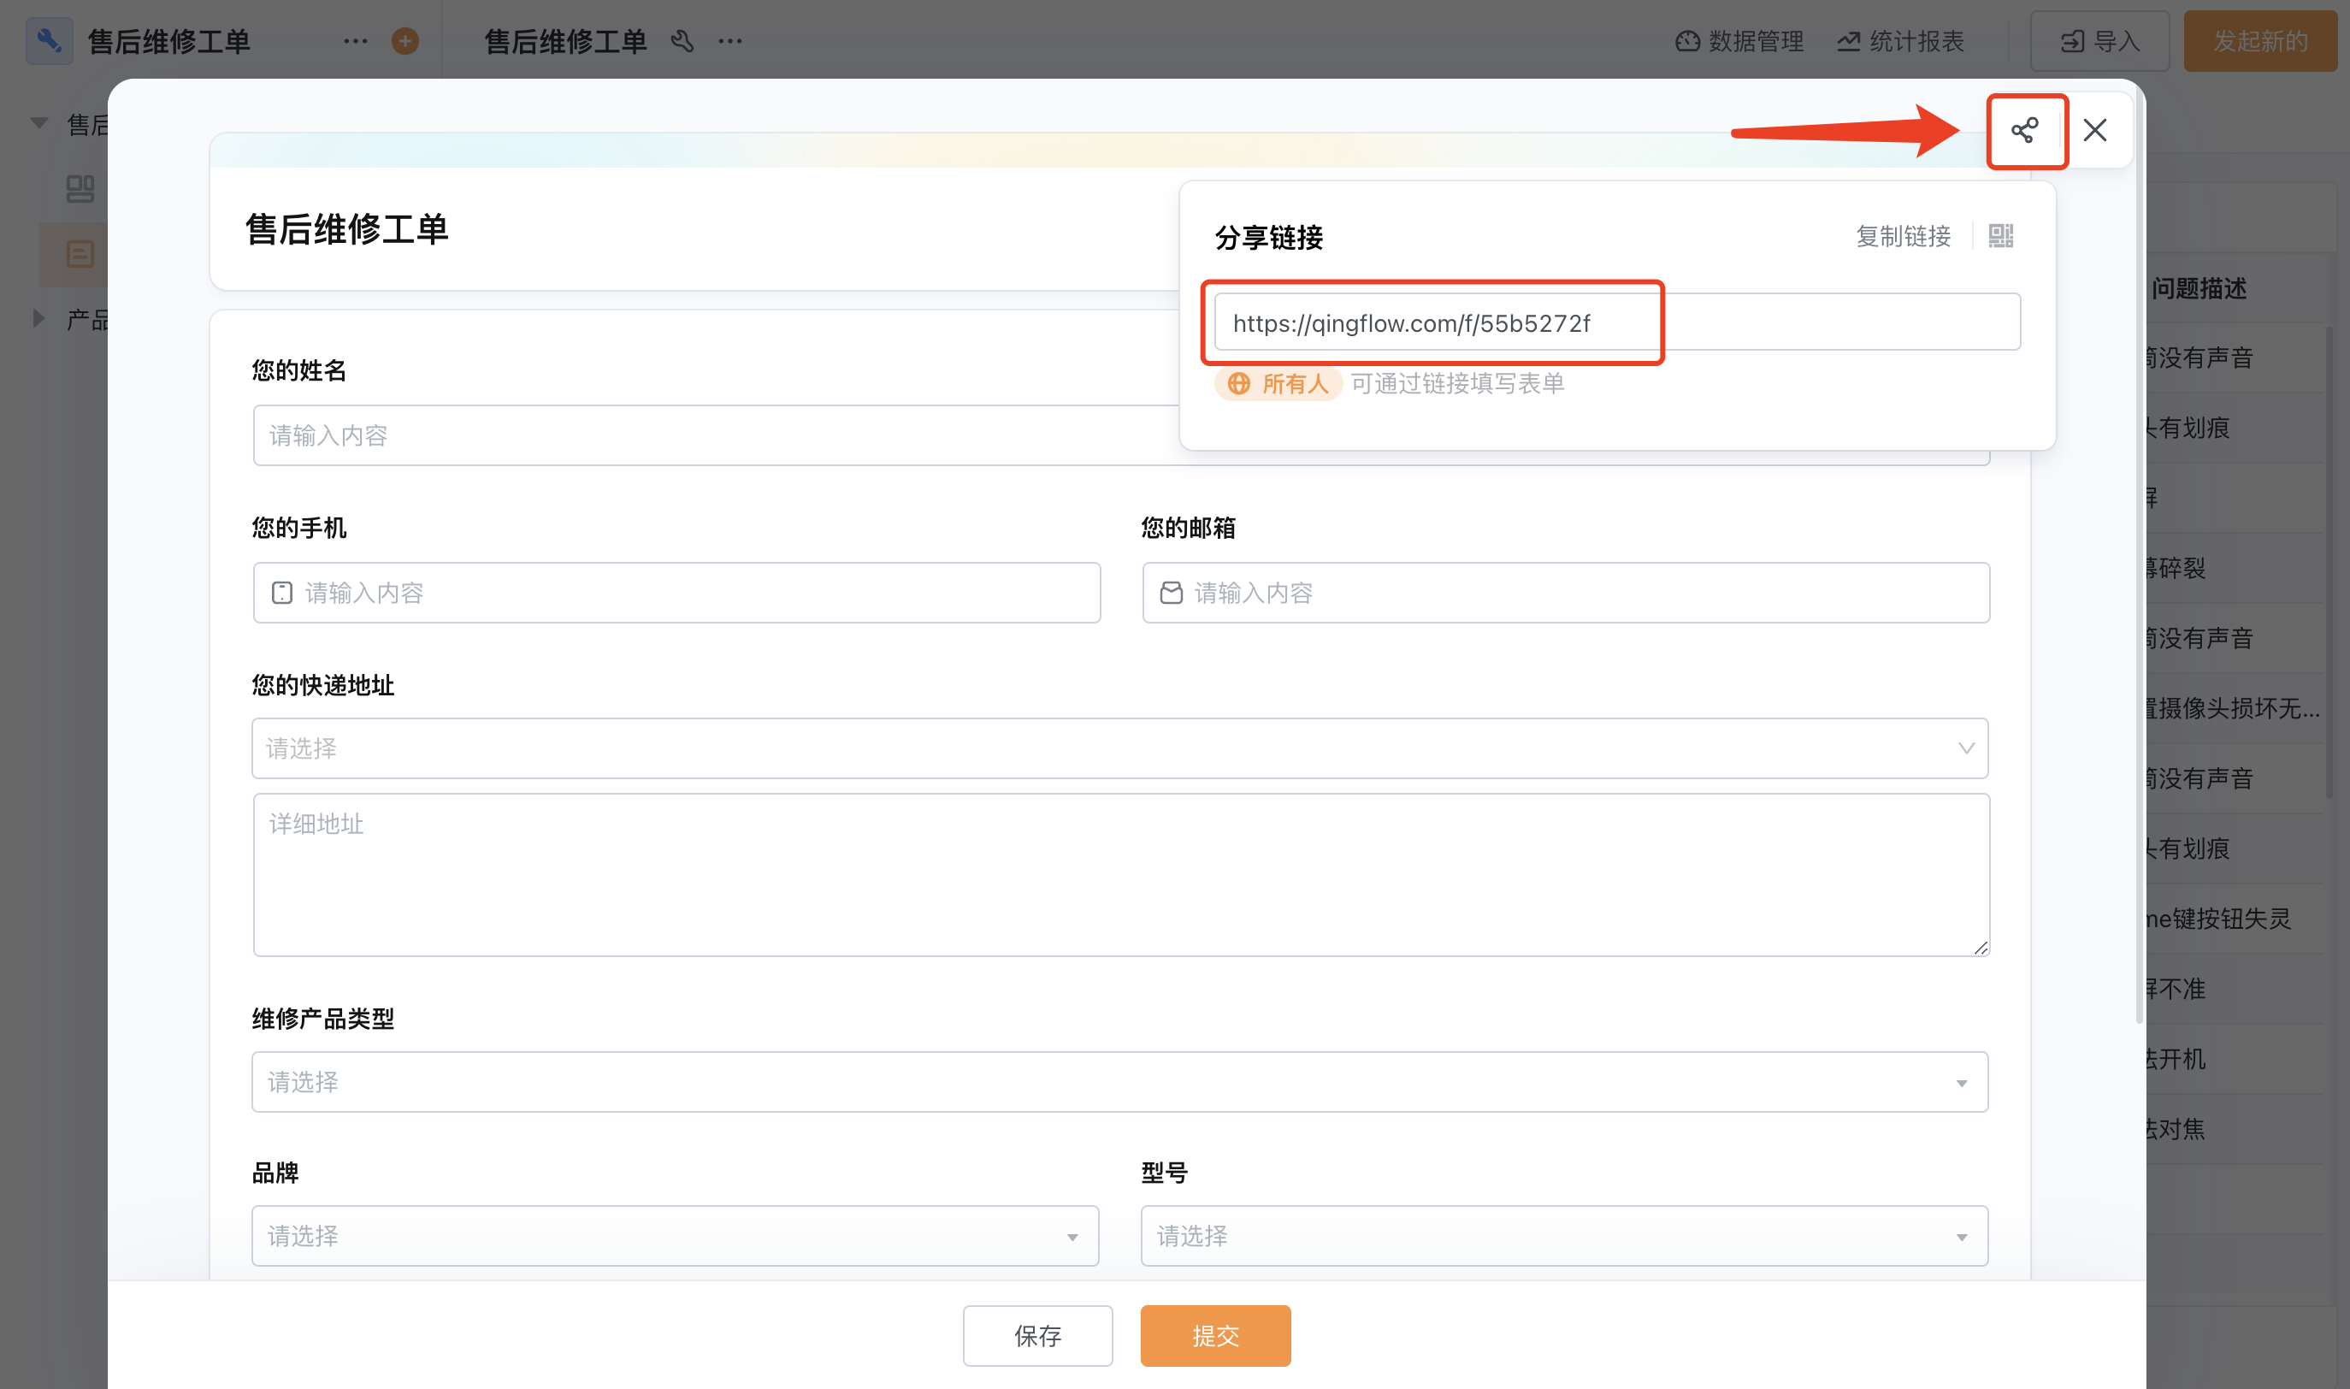
Task: Focus the 您的邮箱 input field
Action: click(1565, 593)
